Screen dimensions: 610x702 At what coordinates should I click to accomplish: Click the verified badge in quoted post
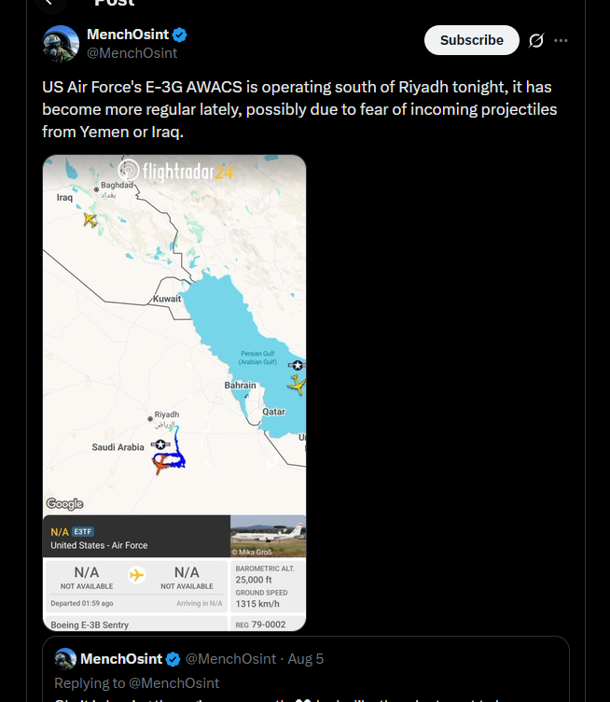(x=173, y=659)
